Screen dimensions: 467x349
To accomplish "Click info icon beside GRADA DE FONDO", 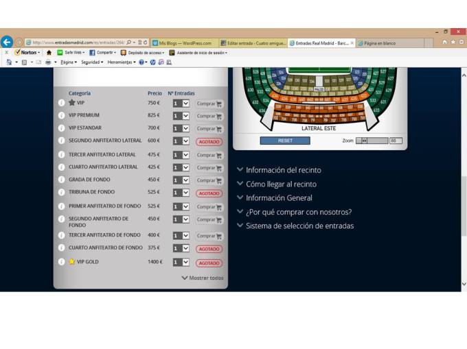I will 61,180.
